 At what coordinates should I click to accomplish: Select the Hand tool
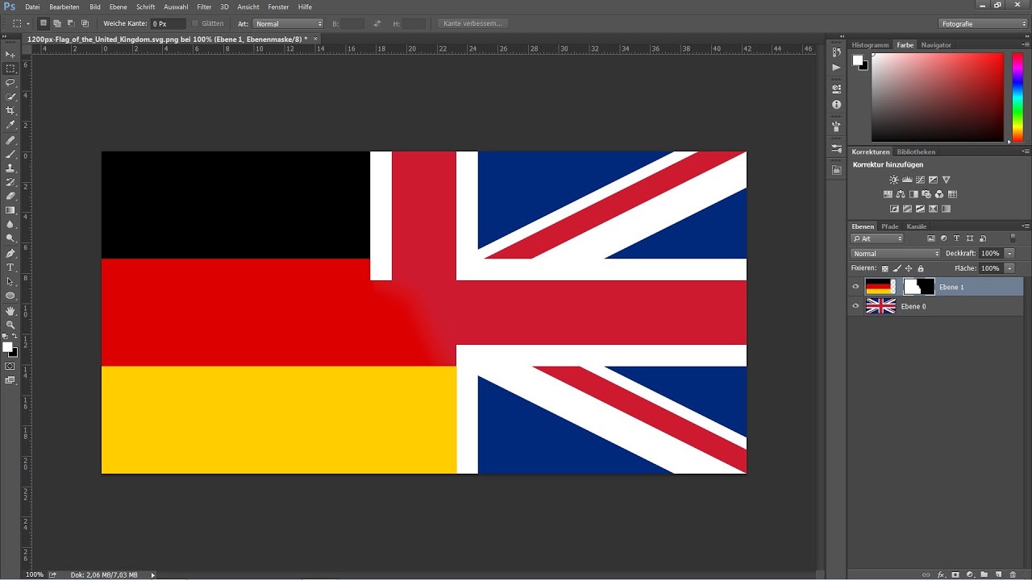tap(10, 310)
